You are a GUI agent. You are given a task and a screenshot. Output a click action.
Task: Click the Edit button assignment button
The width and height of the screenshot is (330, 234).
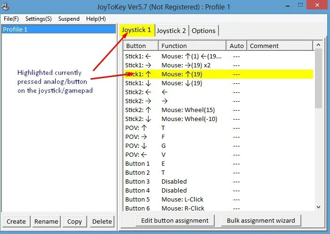175,220
